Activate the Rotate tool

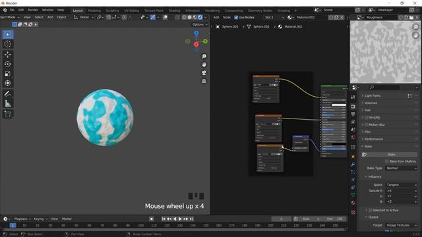click(7, 64)
